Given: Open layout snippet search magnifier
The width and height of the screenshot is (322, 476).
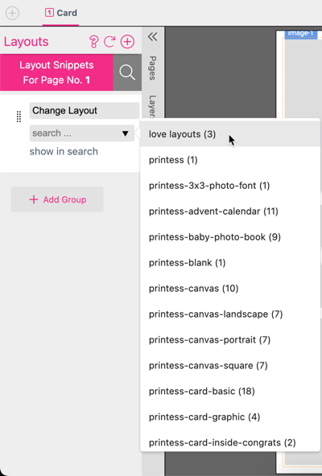Looking at the screenshot, I should [x=127, y=72].
